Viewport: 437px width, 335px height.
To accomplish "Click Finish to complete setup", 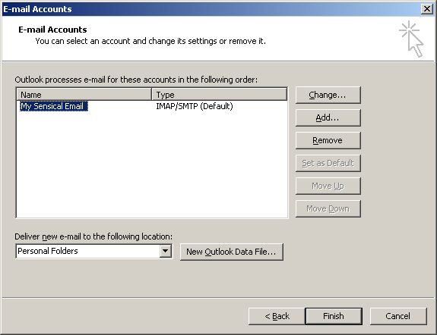I will [x=334, y=316].
